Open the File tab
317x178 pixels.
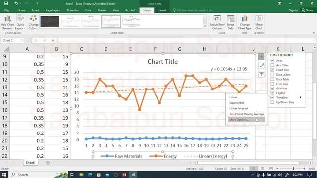[6, 10]
